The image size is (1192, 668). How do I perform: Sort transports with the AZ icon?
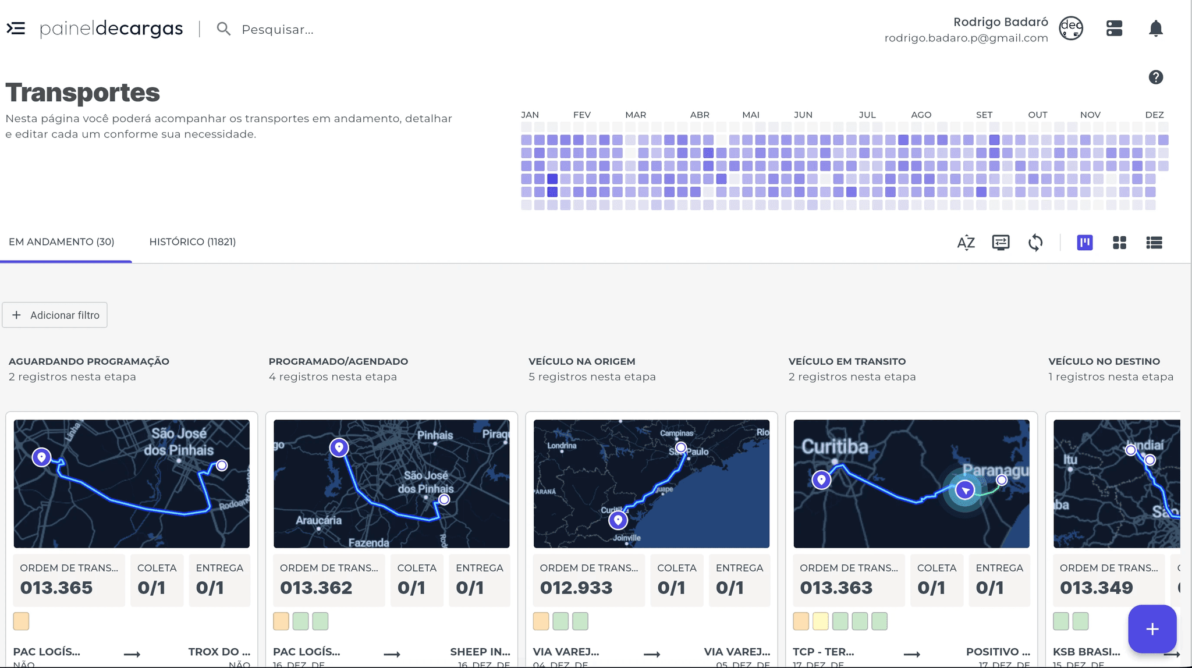pyautogui.click(x=966, y=243)
